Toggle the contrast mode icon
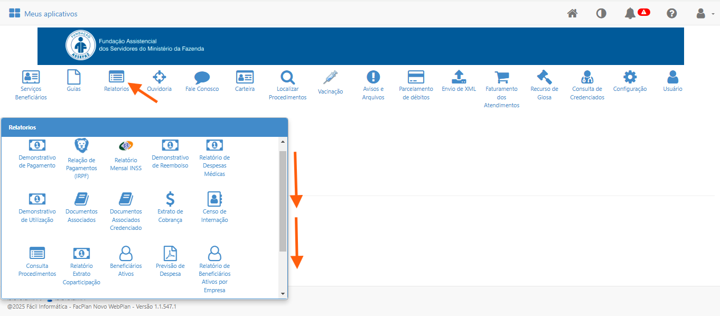Image resolution: width=720 pixels, height=316 pixels. point(601,13)
